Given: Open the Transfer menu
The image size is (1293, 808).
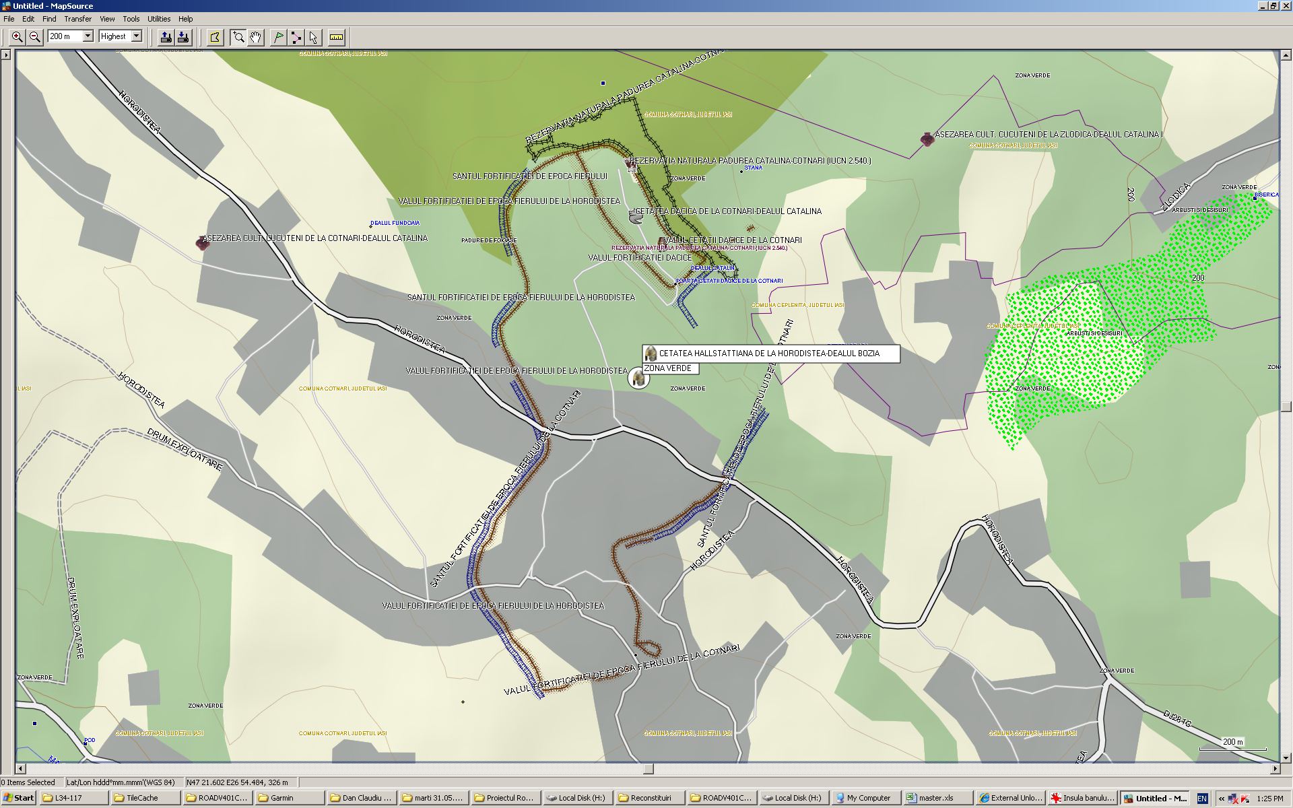Looking at the screenshot, I should coord(78,19).
